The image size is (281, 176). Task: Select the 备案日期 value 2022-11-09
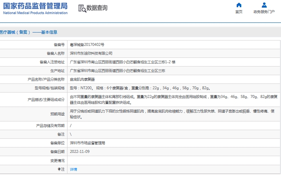click(80, 151)
